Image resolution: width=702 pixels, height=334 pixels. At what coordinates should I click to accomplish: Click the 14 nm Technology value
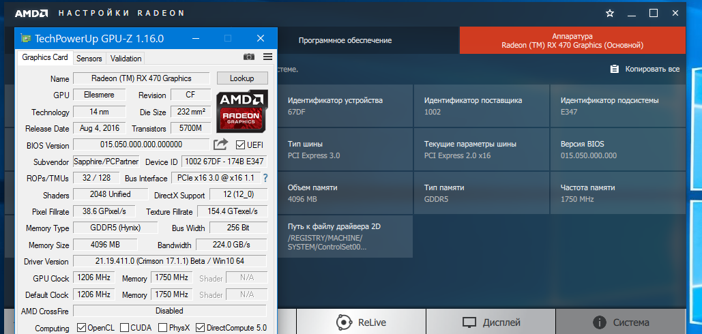tap(99, 111)
